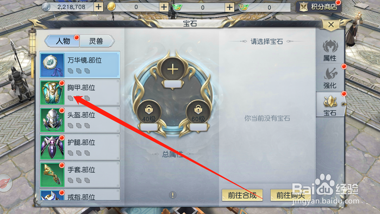Tap the locked 60级 gem socket
This screenshot has height=214, width=380.
tap(198, 112)
